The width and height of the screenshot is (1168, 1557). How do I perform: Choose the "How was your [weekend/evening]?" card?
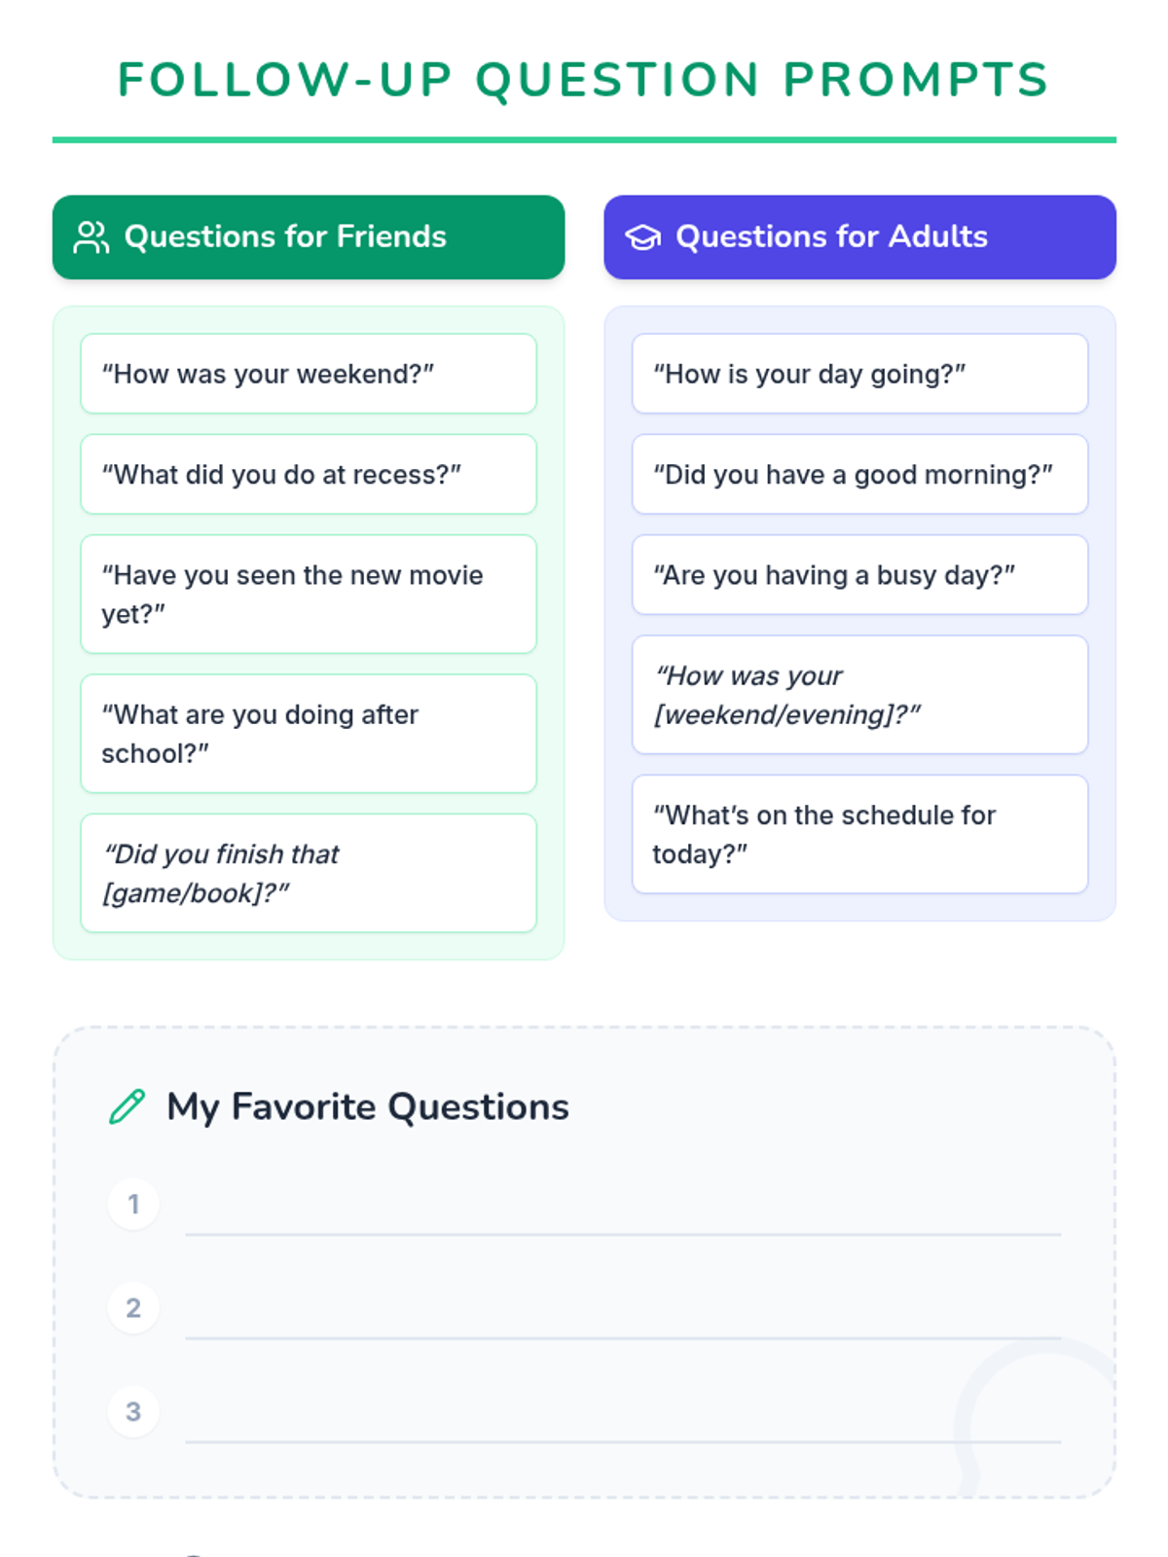[x=858, y=695]
